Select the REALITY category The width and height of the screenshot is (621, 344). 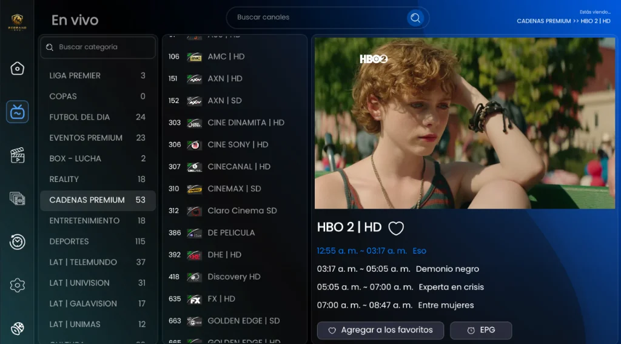pyautogui.click(x=98, y=179)
